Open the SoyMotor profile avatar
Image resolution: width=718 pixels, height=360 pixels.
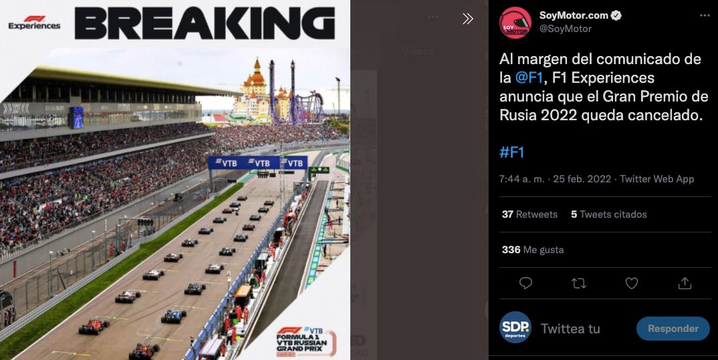point(515,23)
